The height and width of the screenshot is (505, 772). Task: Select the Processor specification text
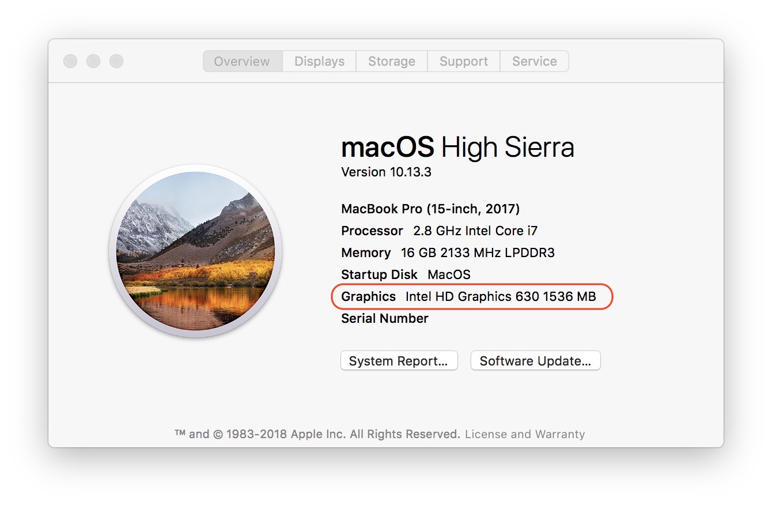tap(439, 231)
